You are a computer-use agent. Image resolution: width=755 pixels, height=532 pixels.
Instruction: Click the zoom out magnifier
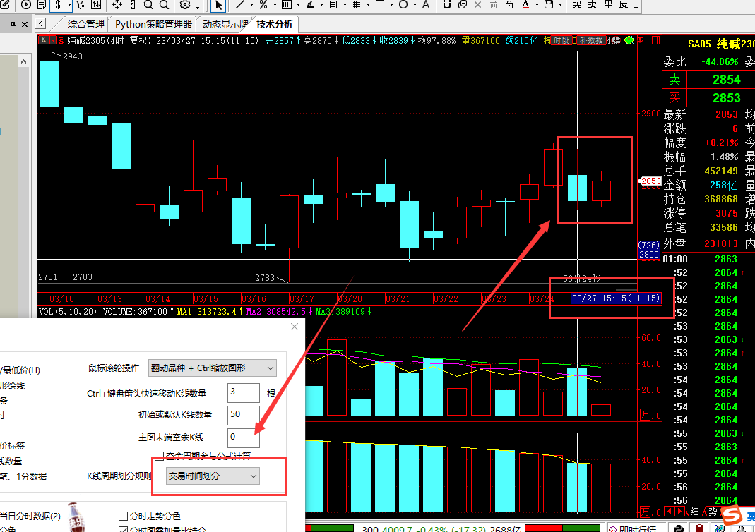164,5
